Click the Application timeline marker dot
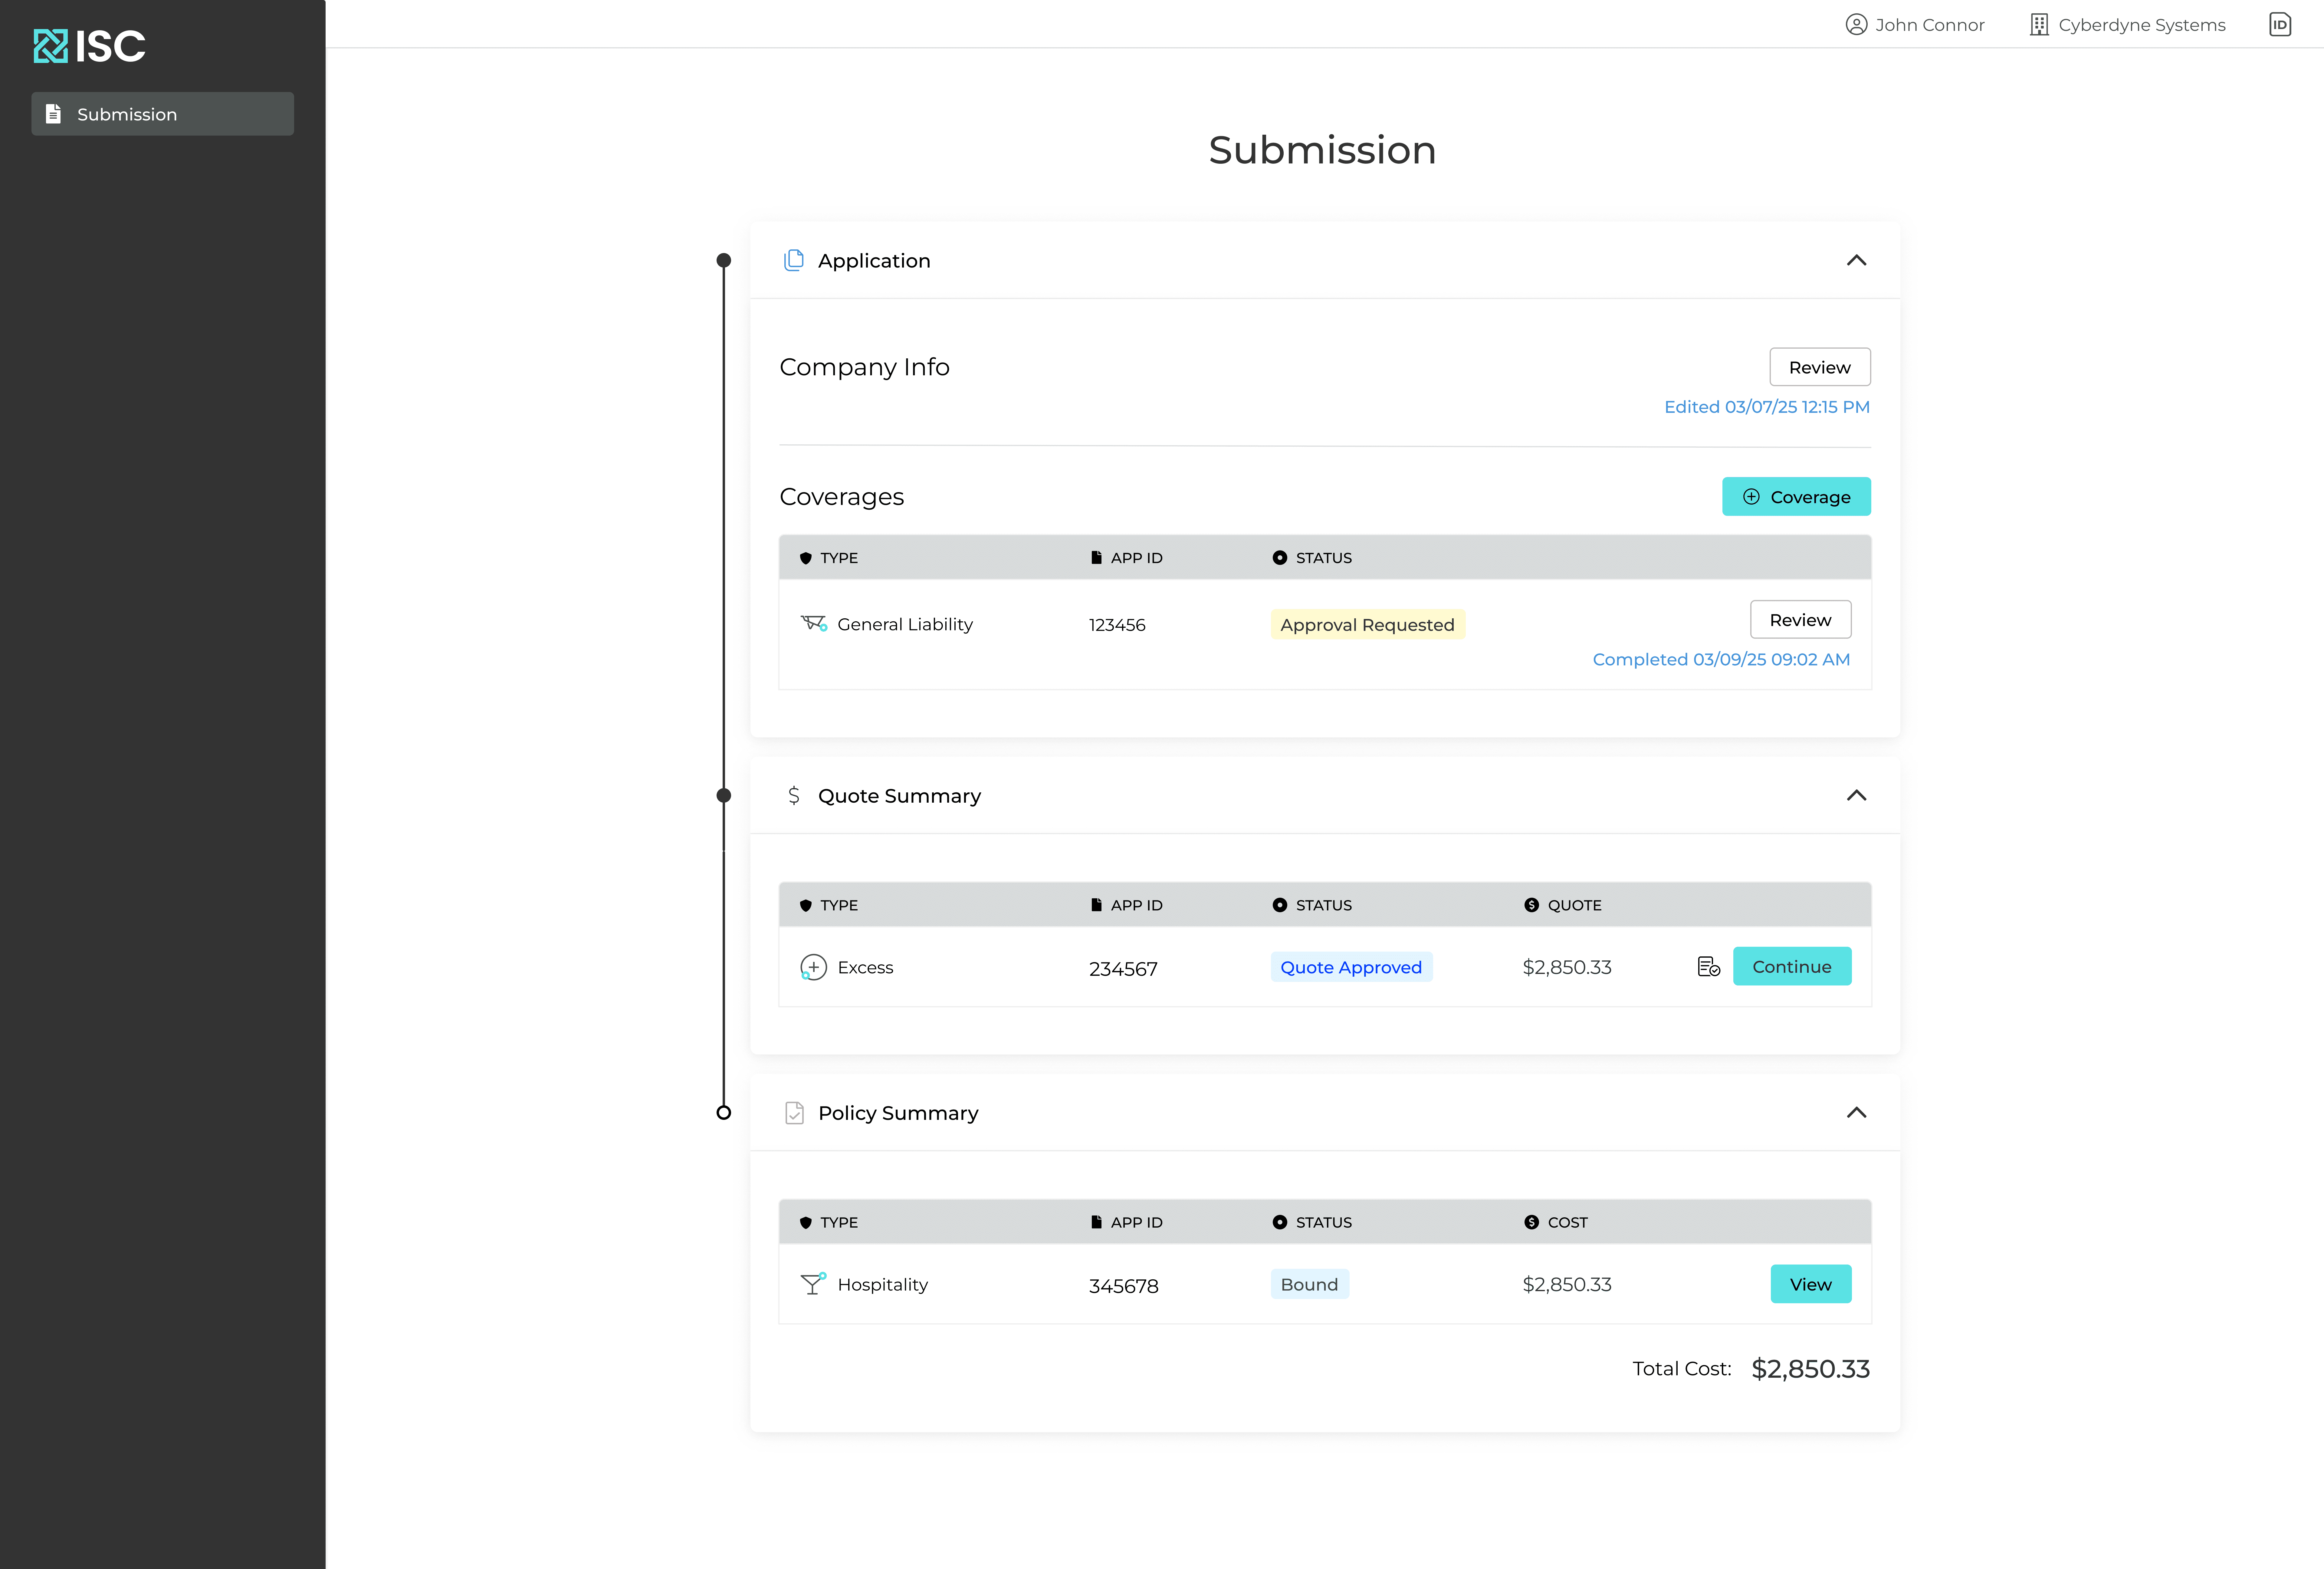Viewport: 2324px width, 1569px height. (724, 260)
